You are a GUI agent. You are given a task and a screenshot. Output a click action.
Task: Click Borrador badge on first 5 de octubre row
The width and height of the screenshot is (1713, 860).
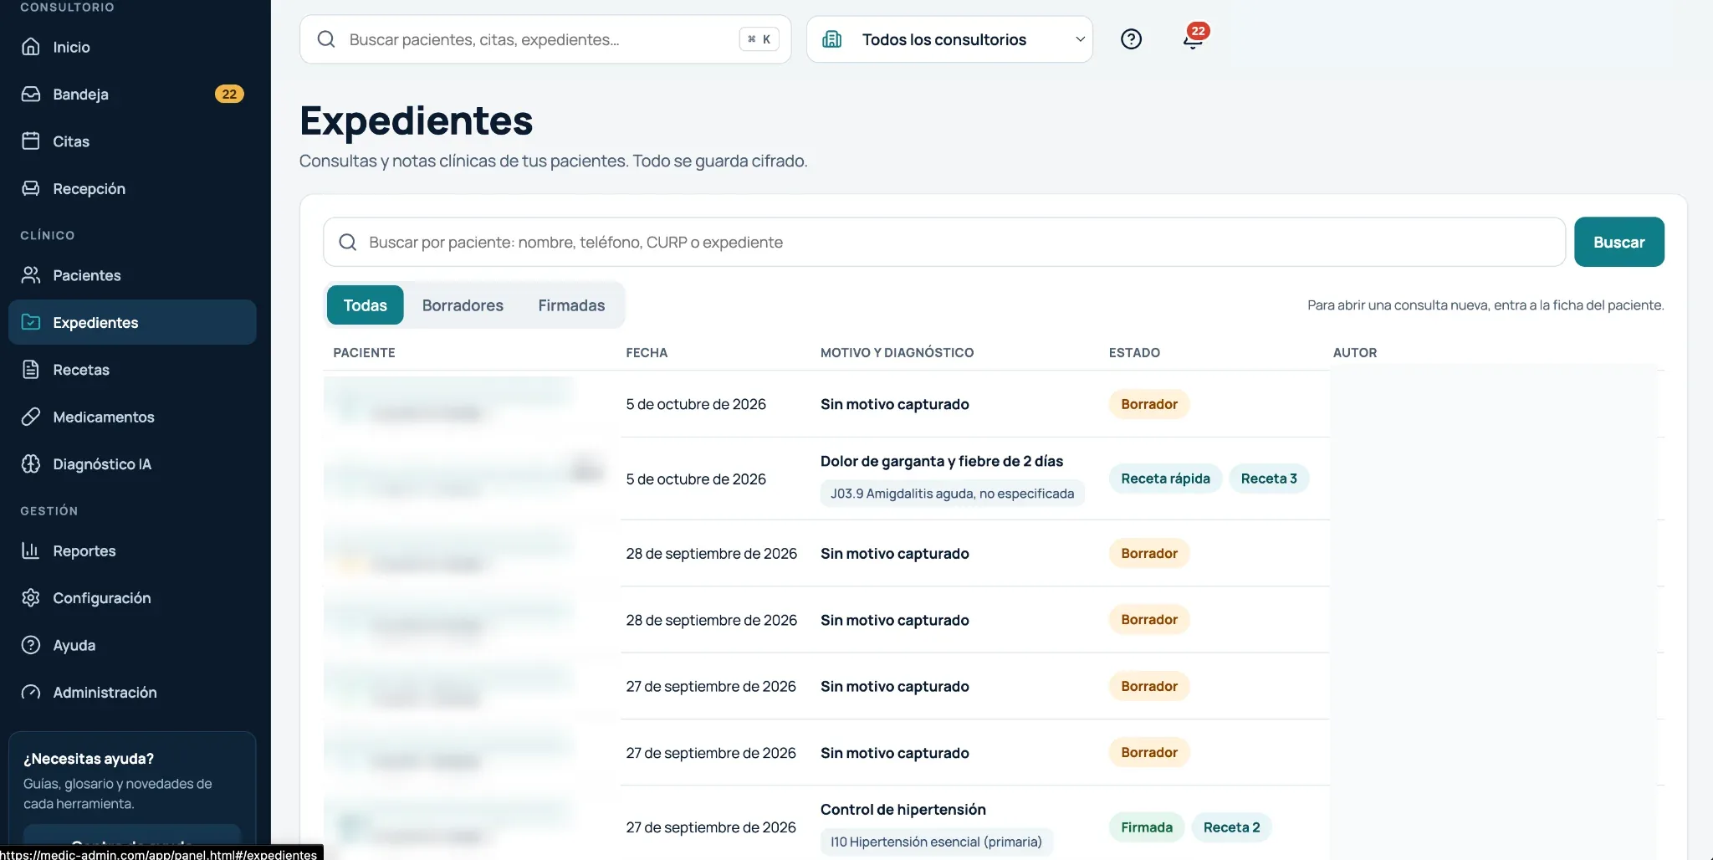tap(1149, 404)
